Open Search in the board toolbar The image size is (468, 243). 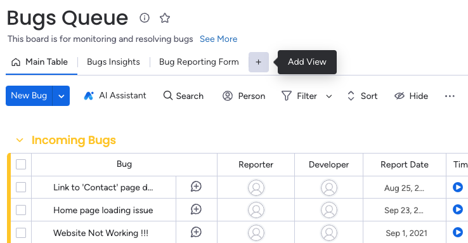coord(183,96)
